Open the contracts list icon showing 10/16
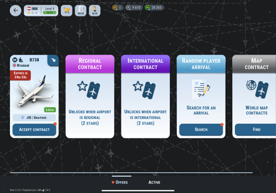This screenshot has width=276, height=193. pos(80,10)
